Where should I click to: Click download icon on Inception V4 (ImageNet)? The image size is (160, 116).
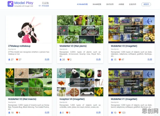[61, 113]
